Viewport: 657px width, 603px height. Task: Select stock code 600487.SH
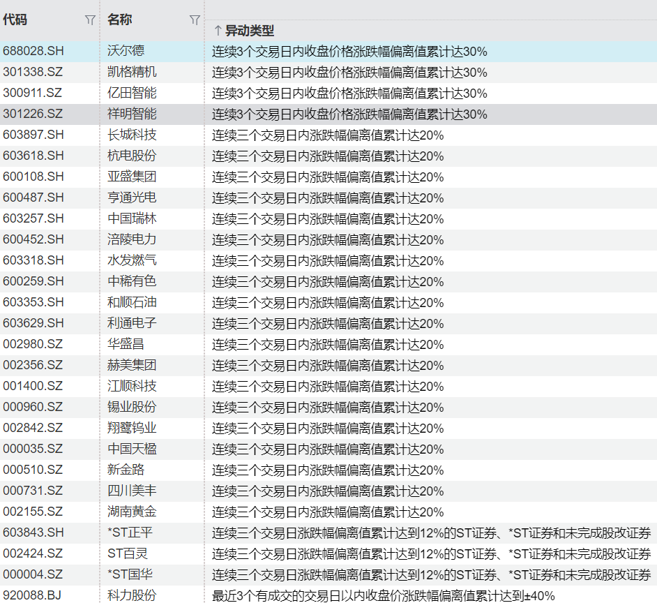coord(33,198)
